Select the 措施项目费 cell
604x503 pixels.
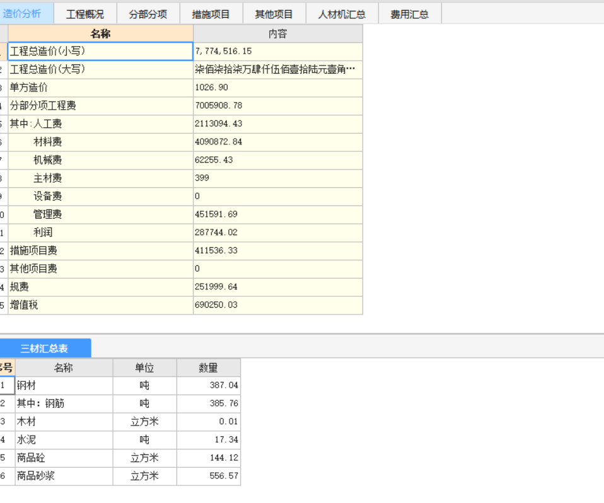coord(100,251)
